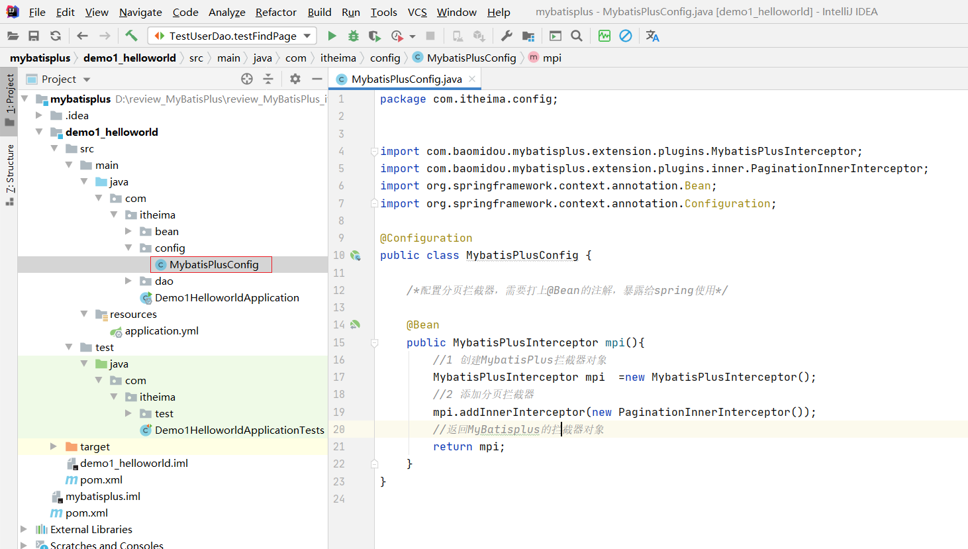This screenshot has height=549, width=968.
Task: Select demo1_helloworld.iml file
Action: [127, 463]
